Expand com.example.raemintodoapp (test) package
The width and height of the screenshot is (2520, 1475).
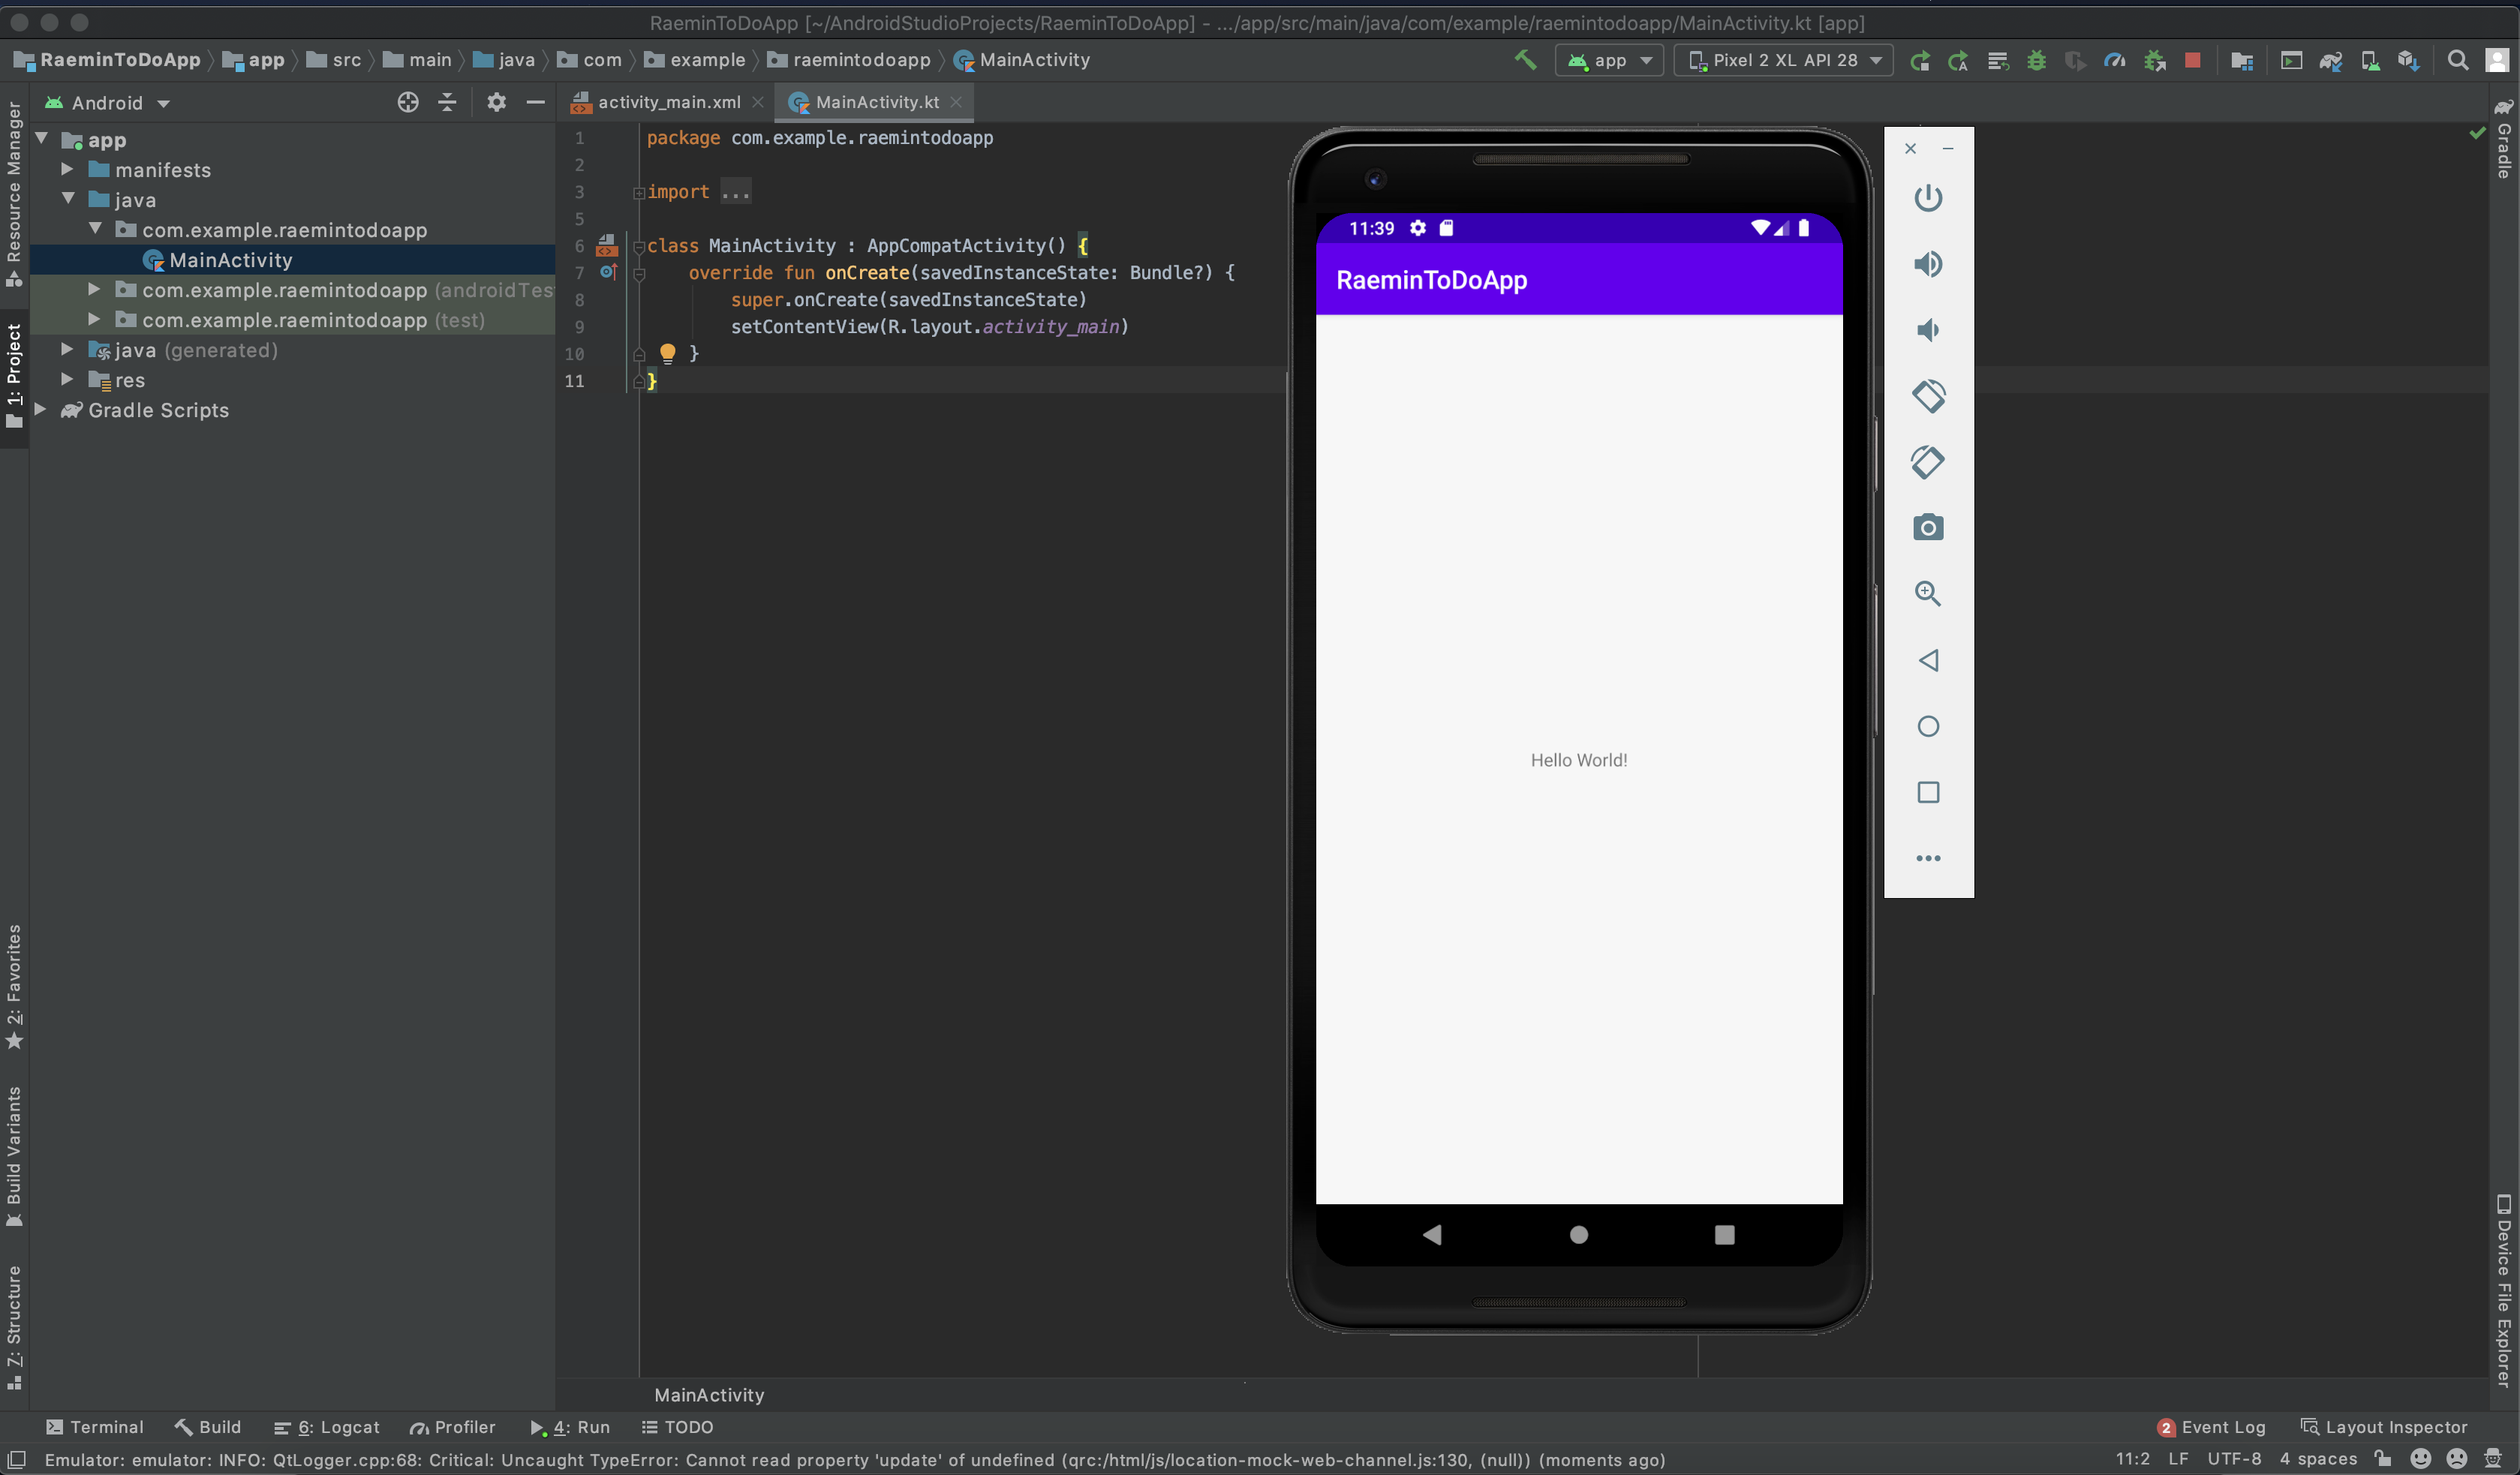[x=95, y=319]
